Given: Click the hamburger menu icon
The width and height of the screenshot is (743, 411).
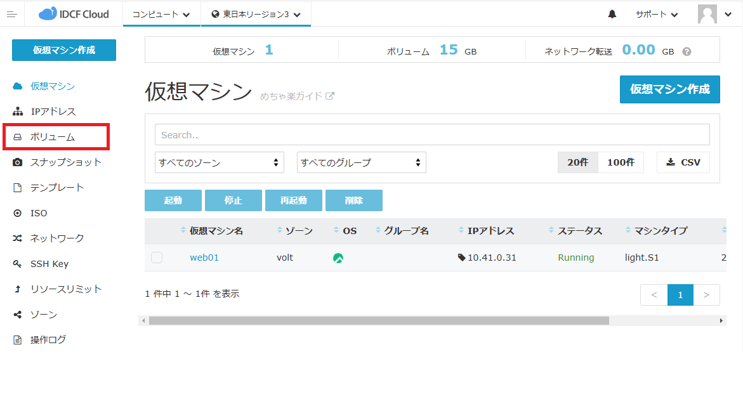Looking at the screenshot, I should click(x=11, y=14).
